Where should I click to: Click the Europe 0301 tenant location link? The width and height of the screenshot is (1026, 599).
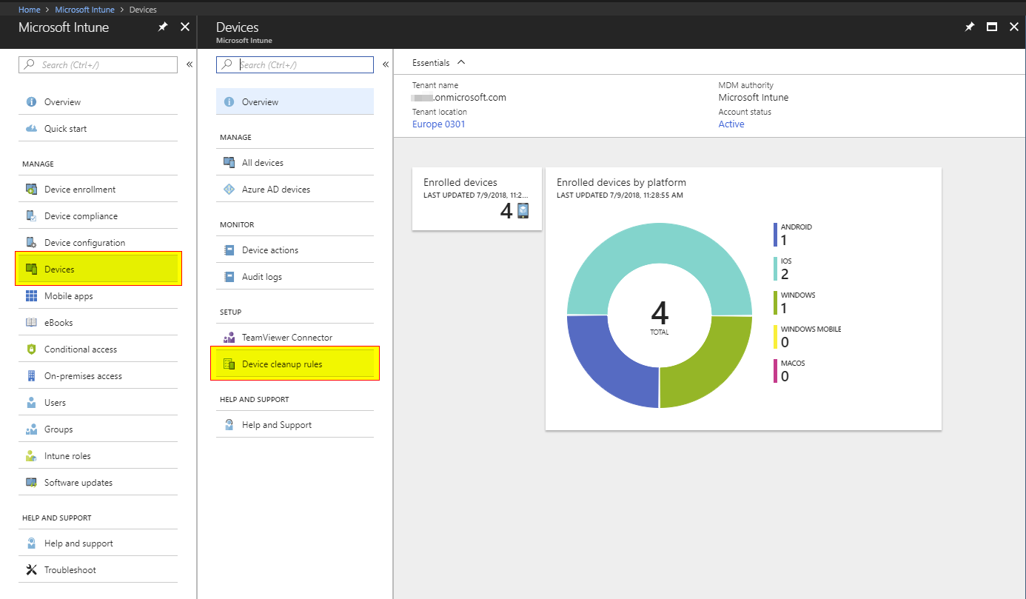[438, 124]
